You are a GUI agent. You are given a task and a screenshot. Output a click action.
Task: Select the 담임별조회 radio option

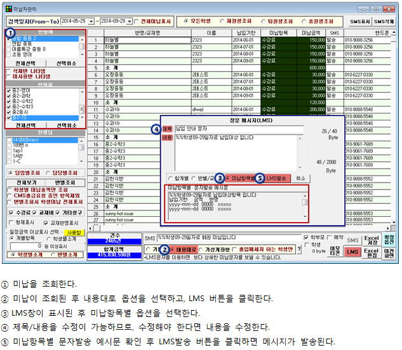coord(10,173)
